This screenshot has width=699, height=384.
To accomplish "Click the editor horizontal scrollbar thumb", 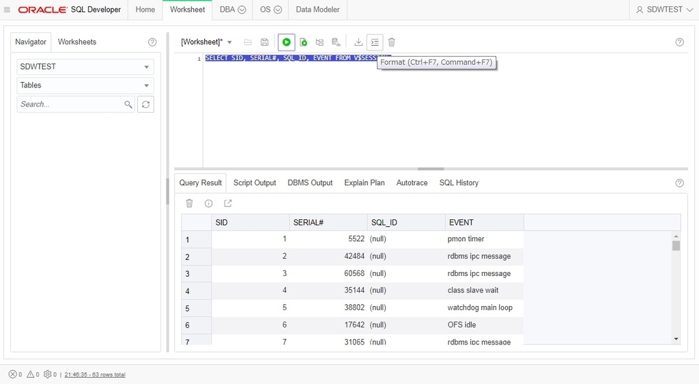I will pyautogui.click(x=431, y=169).
